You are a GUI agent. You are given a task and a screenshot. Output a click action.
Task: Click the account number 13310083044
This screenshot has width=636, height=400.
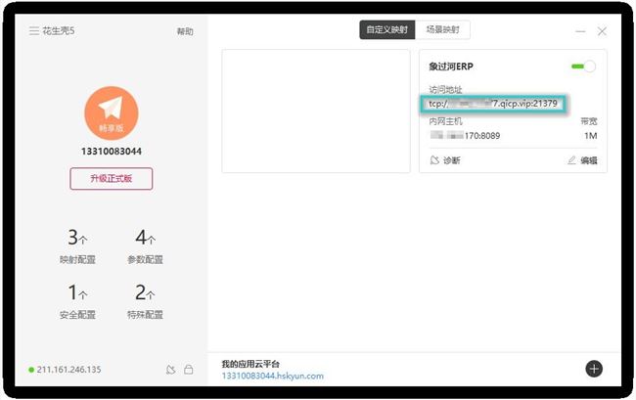(112, 152)
